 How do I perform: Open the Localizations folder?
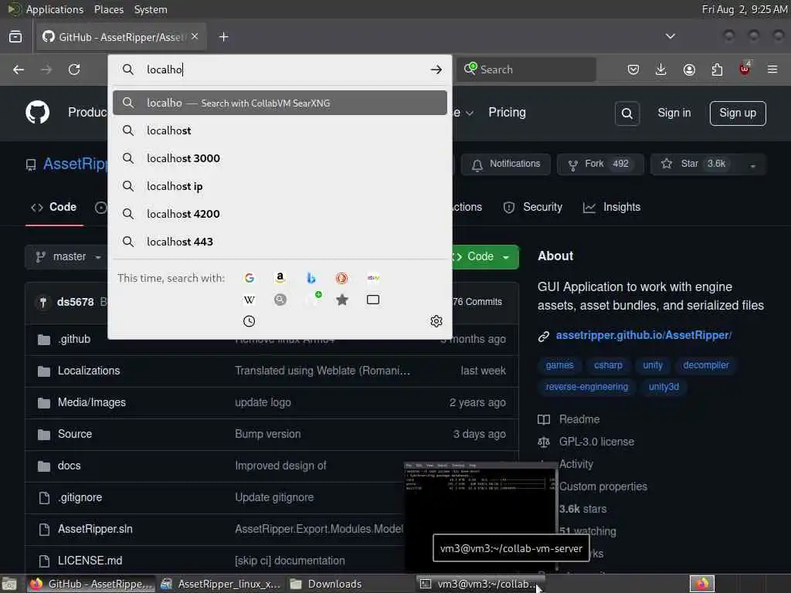(89, 371)
